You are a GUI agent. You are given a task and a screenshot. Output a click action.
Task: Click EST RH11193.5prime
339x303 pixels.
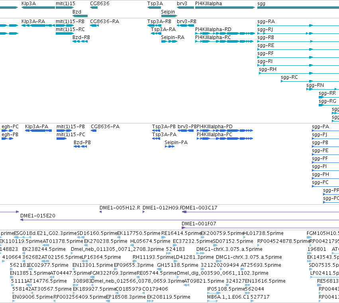coord(153,257)
